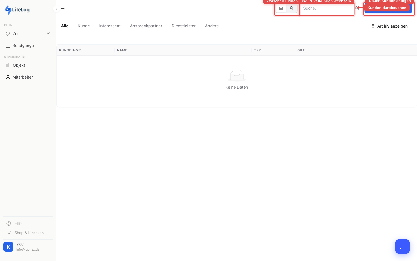
Task: Select the Interessent tab
Action: pos(110,26)
